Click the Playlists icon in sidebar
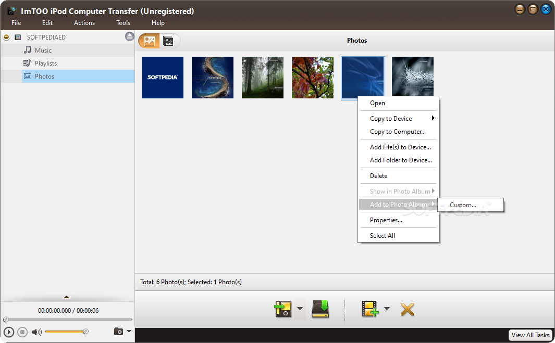Screen dimensions: 555x343 coord(27,63)
